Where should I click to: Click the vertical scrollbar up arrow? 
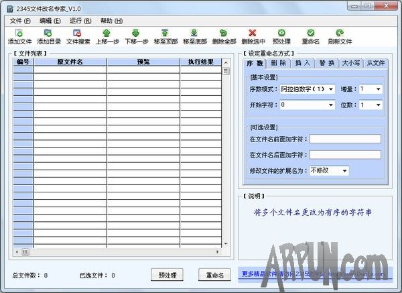click(x=226, y=62)
